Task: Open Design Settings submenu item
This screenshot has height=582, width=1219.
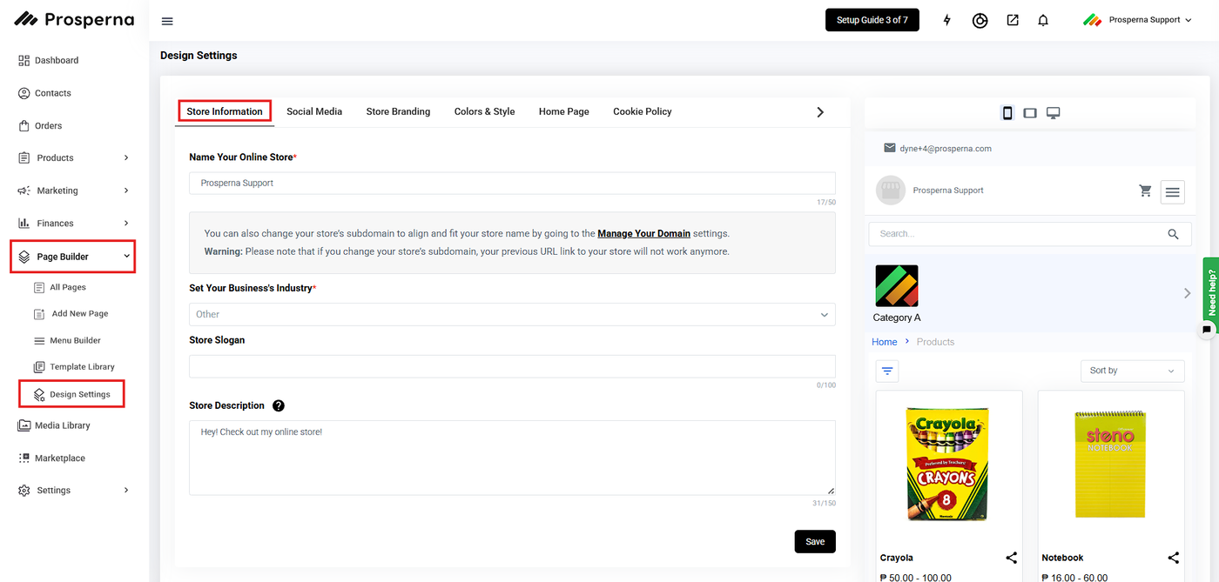Action: [71, 394]
